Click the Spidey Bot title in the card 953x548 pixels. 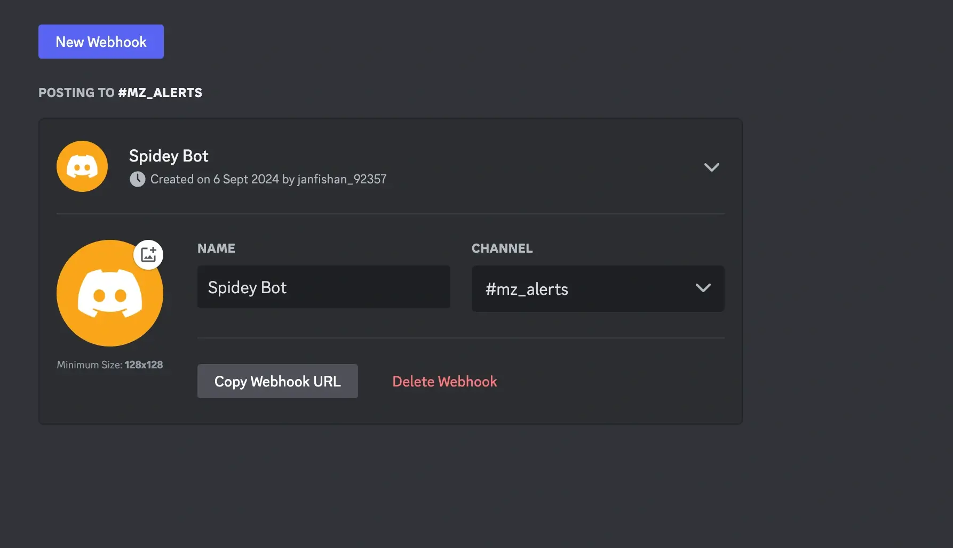coord(169,156)
